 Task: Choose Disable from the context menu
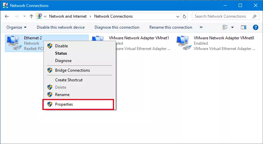point(80,46)
